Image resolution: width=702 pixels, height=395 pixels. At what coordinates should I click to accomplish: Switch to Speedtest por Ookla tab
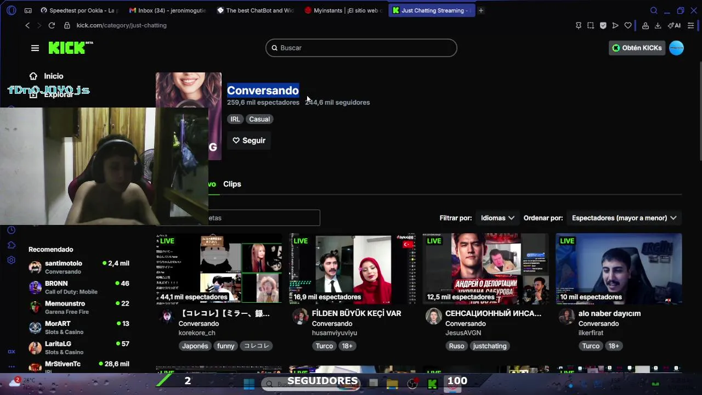[80, 10]
